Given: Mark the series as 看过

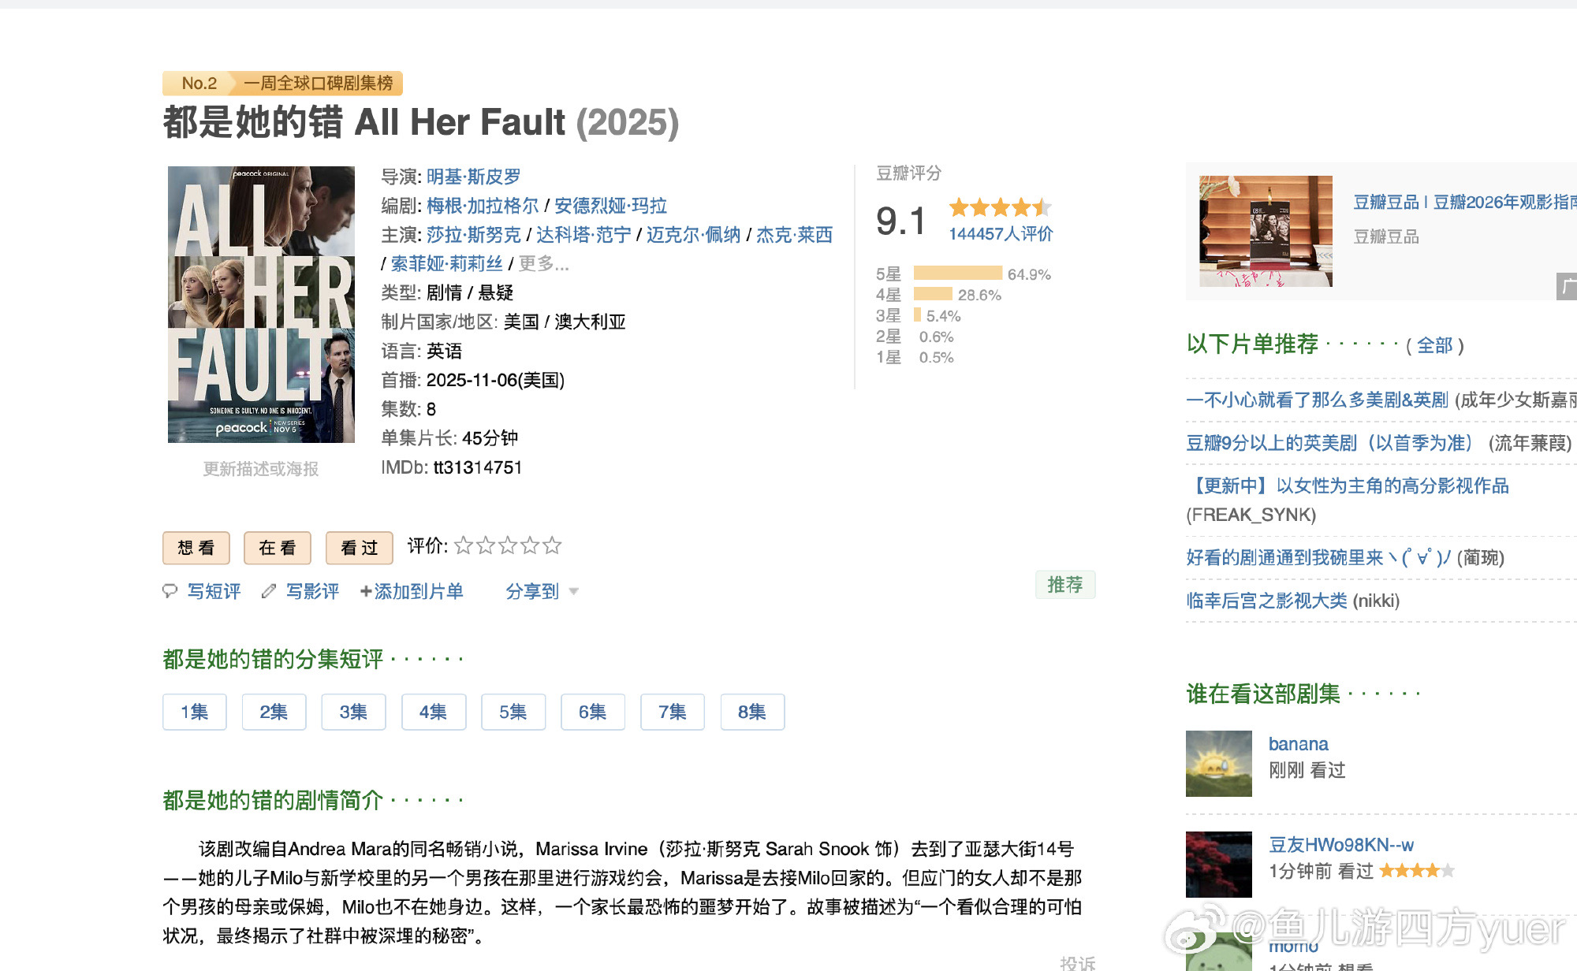Looking at the screenshot, I should pos(360,548).
